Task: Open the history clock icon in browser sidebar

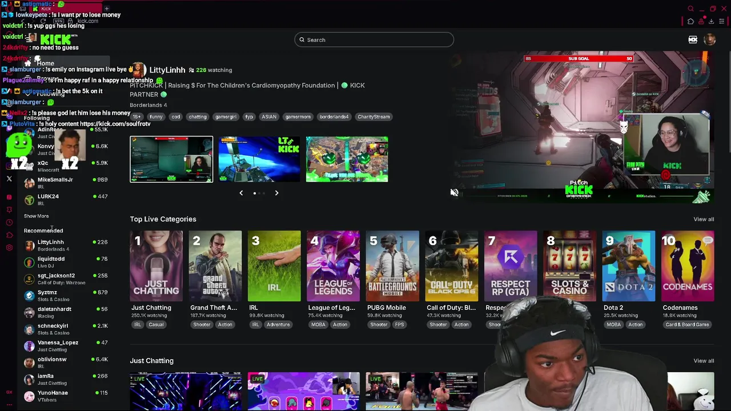Action: 9,223
